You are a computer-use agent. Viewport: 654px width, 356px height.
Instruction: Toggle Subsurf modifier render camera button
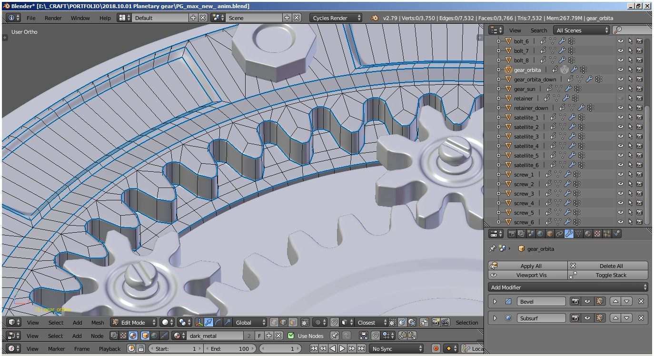[x=575, y=318]
